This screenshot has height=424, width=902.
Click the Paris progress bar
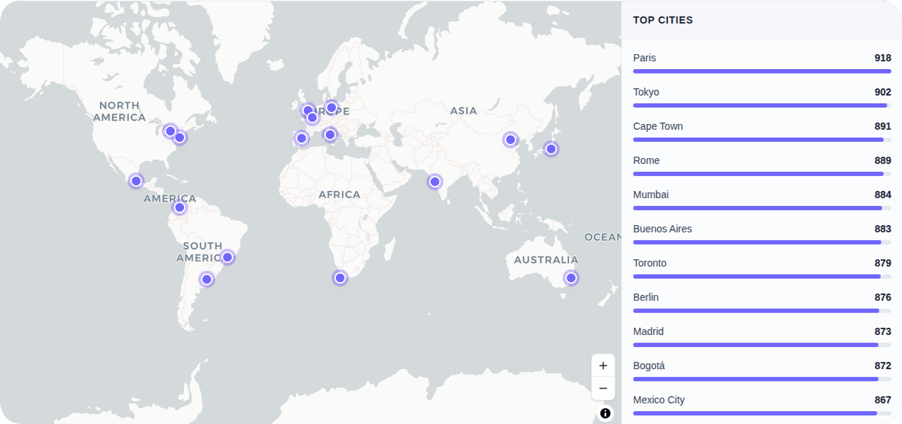(x=762, y=71)
